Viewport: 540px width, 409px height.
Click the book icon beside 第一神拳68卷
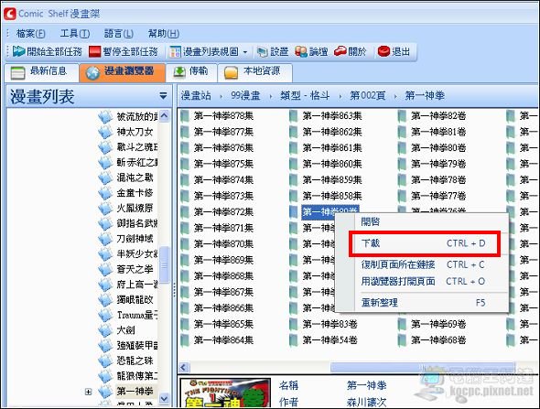402,340
